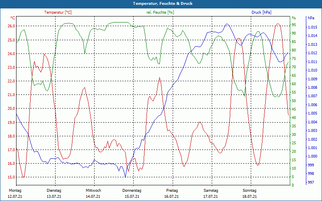322x201 pixels.
Task: Click the '1.015' pressure axis tick
Action: pyautogui.click(x=312, y=27)
